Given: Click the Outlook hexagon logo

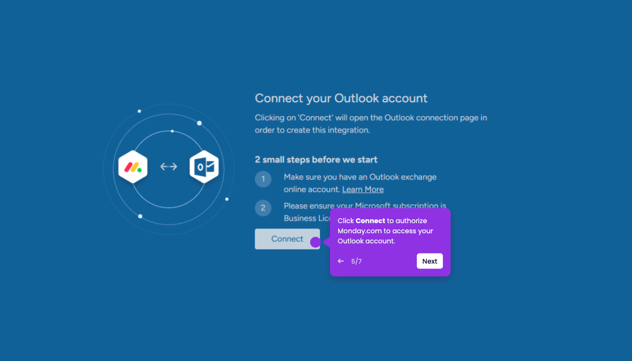Looking at the screenshot, I should point(204,167).
